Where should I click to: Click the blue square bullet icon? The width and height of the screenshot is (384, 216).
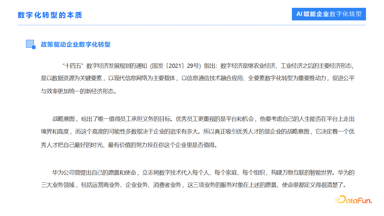31,44
